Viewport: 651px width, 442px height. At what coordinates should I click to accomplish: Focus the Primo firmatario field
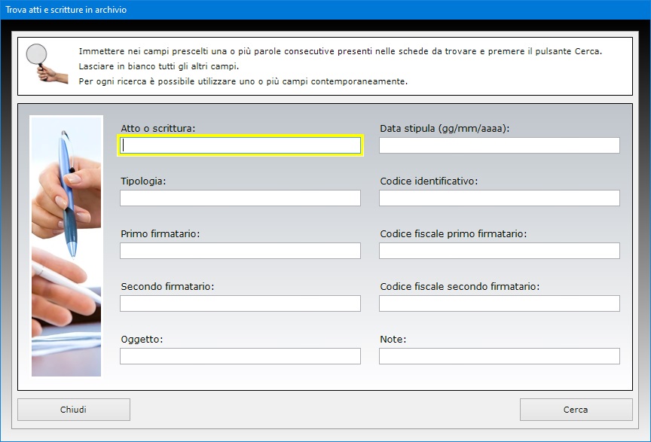click(240, 251)
